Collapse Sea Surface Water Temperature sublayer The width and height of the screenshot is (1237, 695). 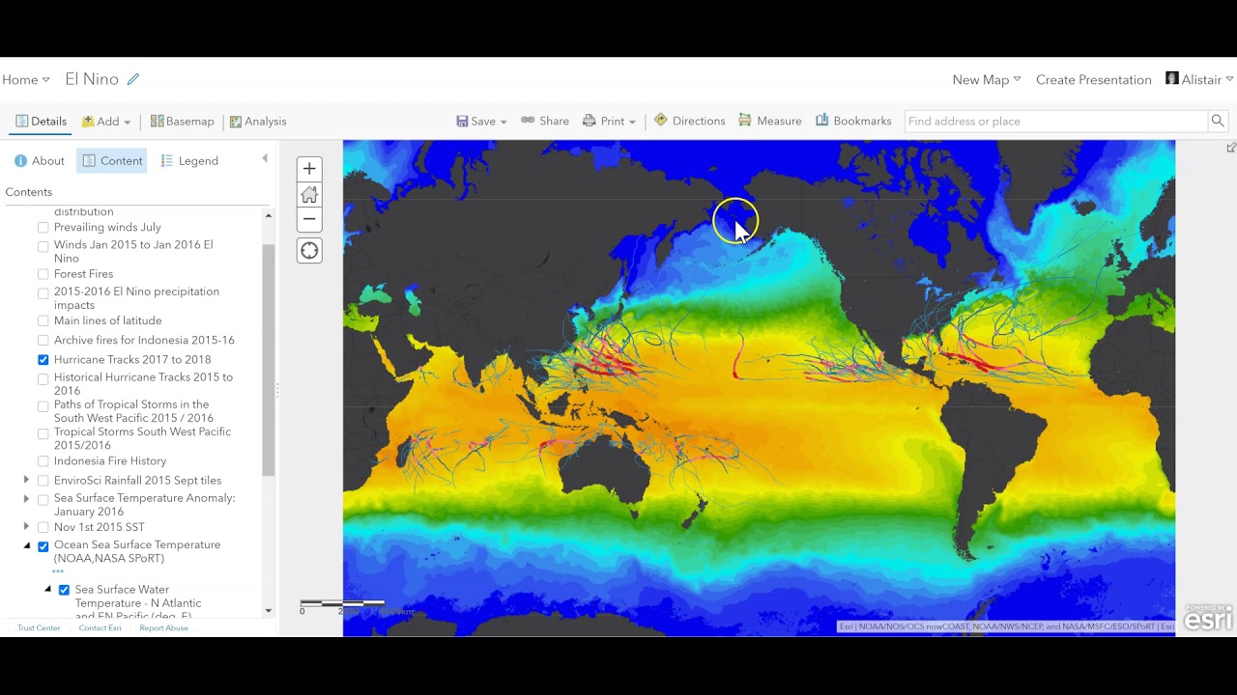(47, 589)
